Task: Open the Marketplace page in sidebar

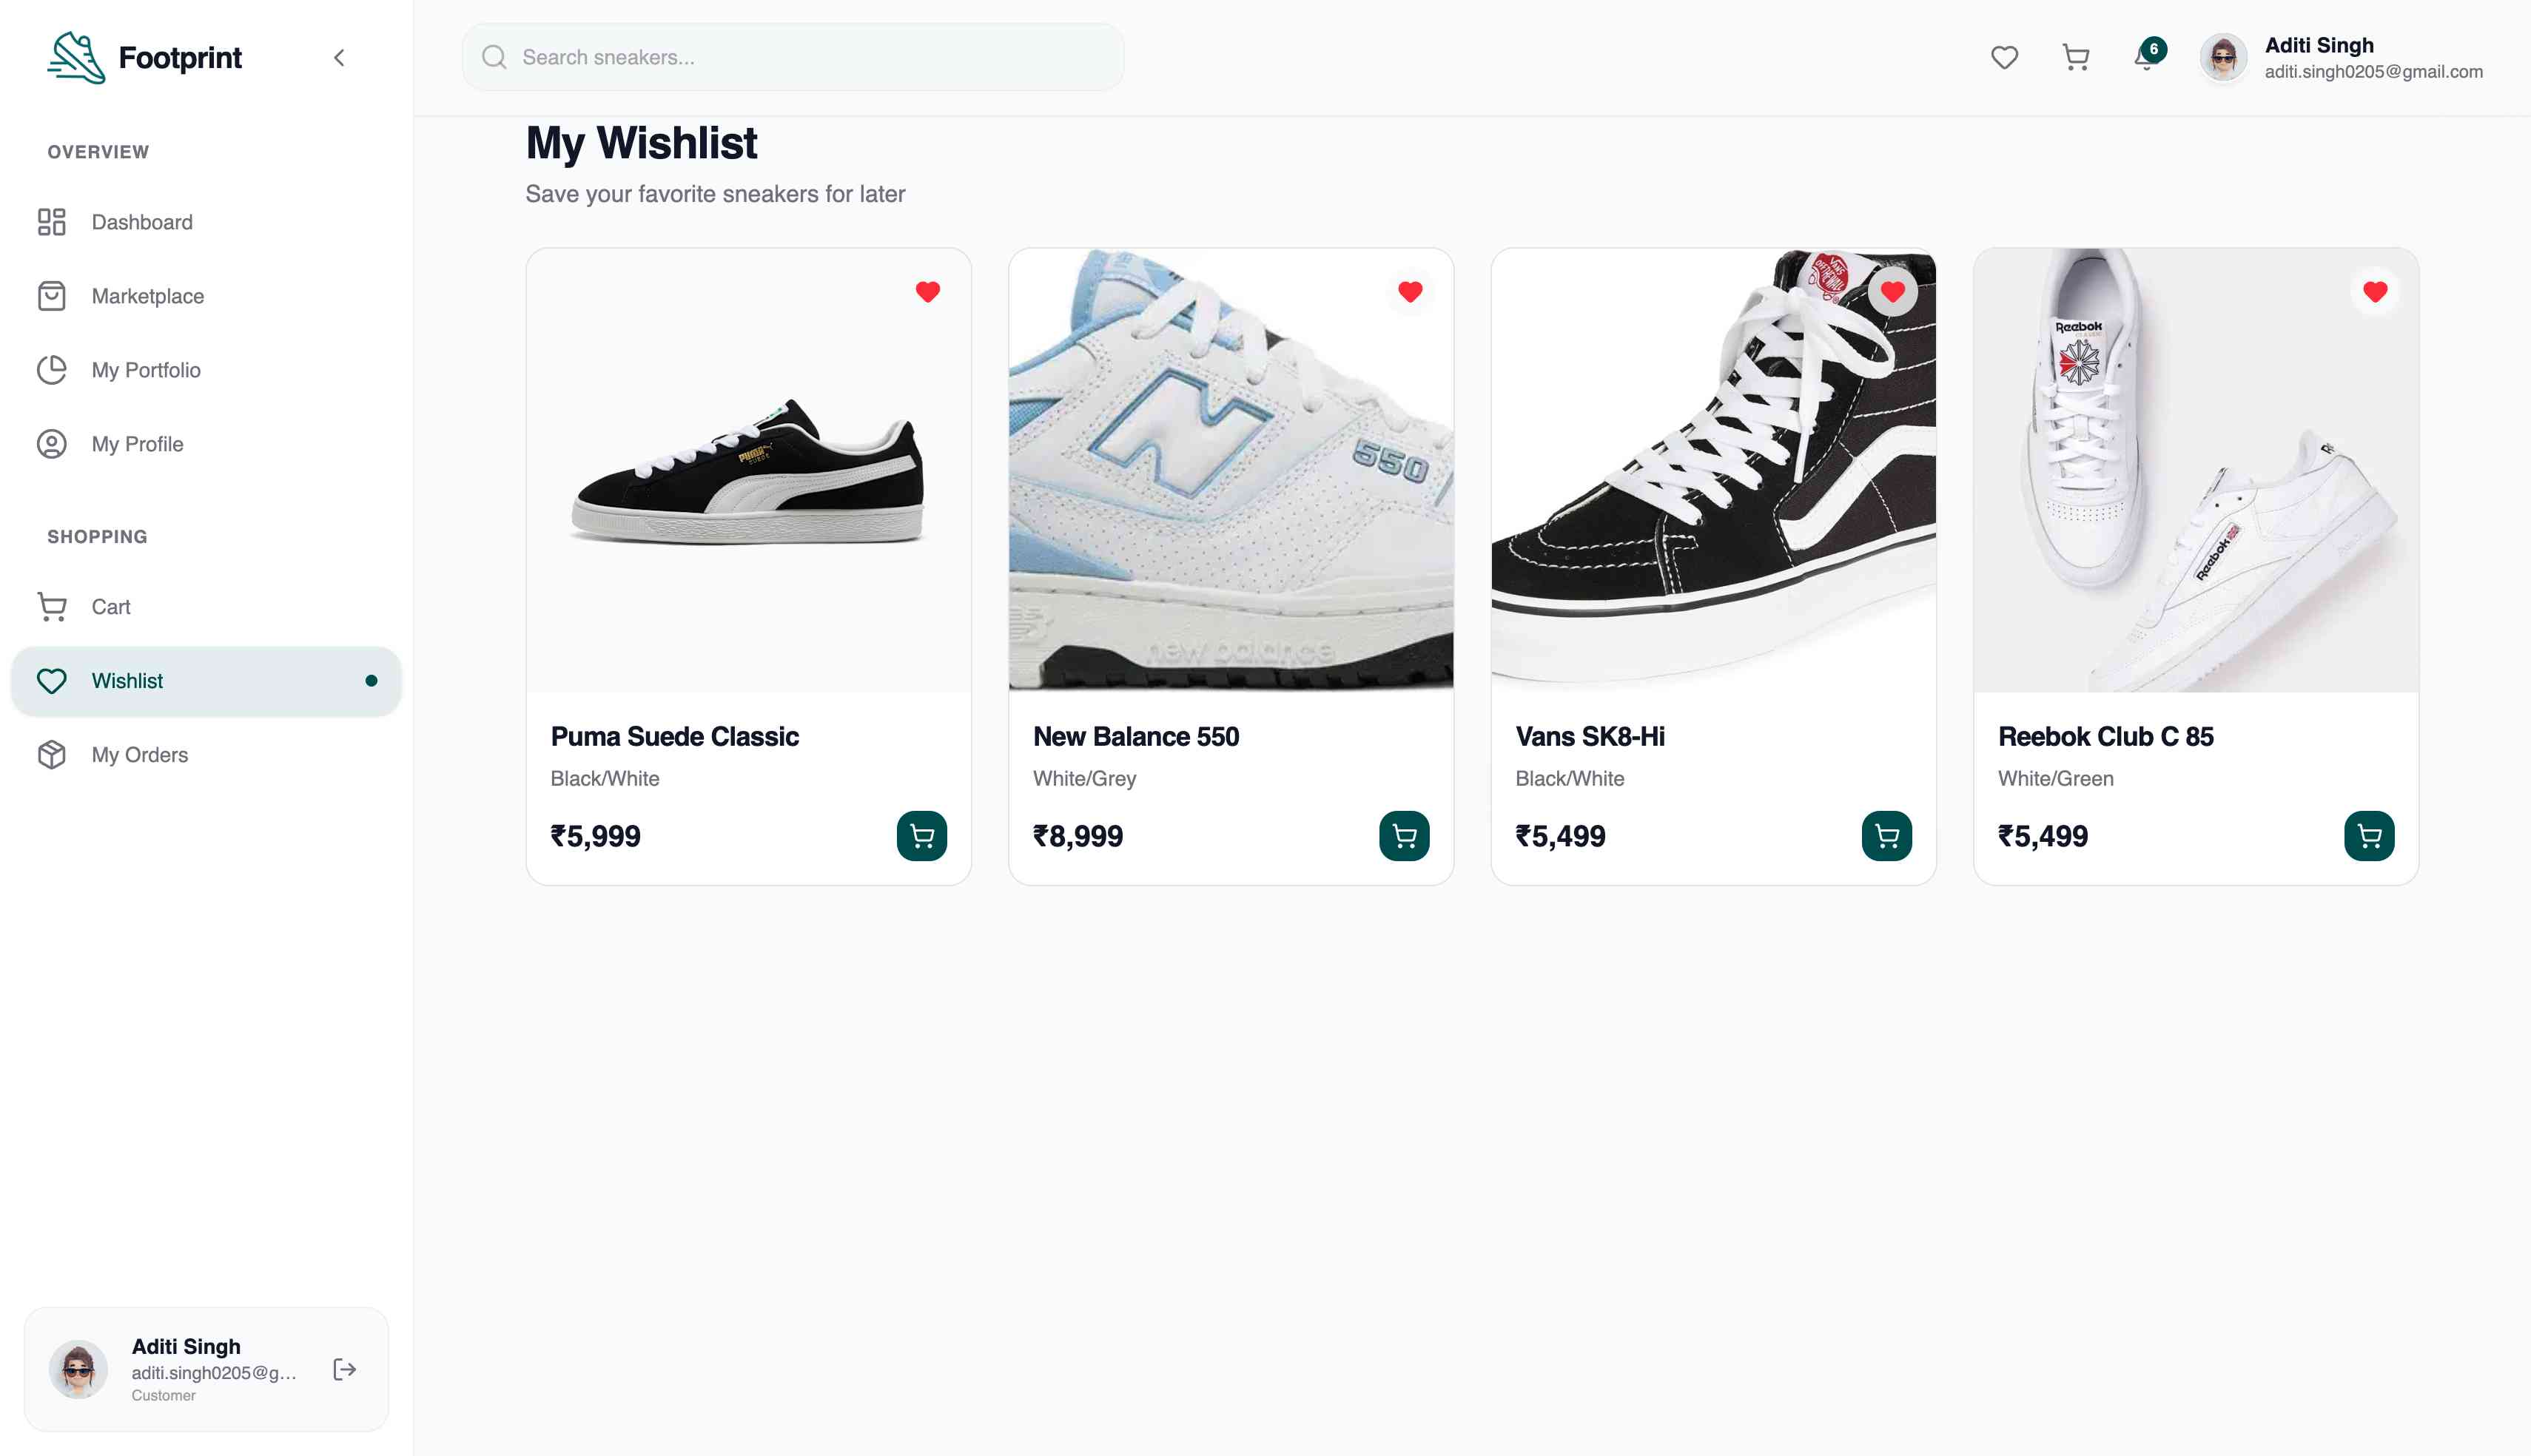Action: pos(206,296)
